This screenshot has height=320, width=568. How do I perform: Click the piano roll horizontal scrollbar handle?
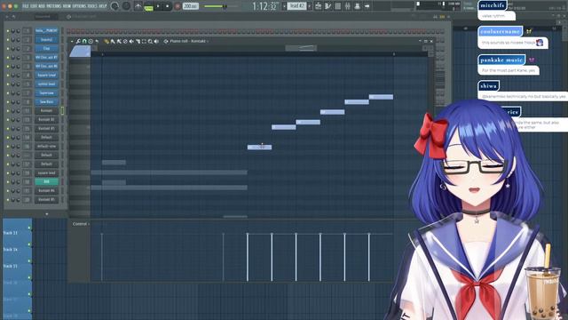pos(301,48)
